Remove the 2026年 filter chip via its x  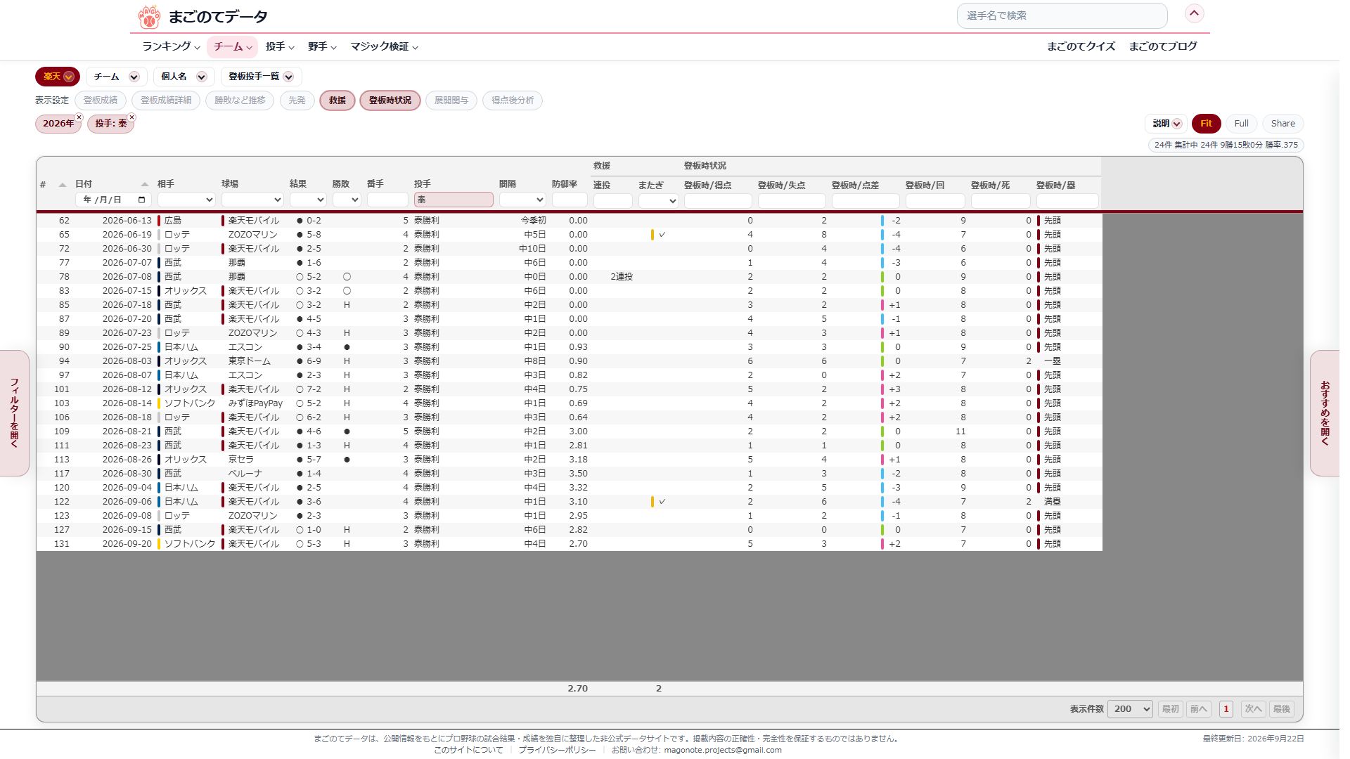coord(79,117)
